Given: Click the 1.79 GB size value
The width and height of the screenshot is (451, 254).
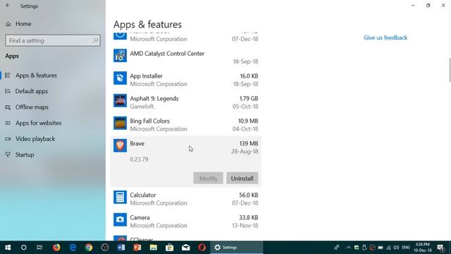Looking at the screenshot, I should [x=249, y=99].
